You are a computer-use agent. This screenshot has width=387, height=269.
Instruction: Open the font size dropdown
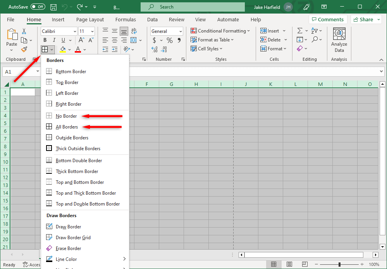(x=91, y=31)
